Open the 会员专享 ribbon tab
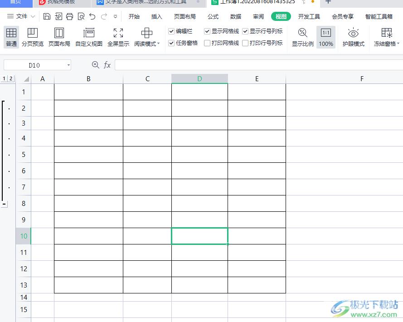The image size is (403, 322). (x=343, y=17)
